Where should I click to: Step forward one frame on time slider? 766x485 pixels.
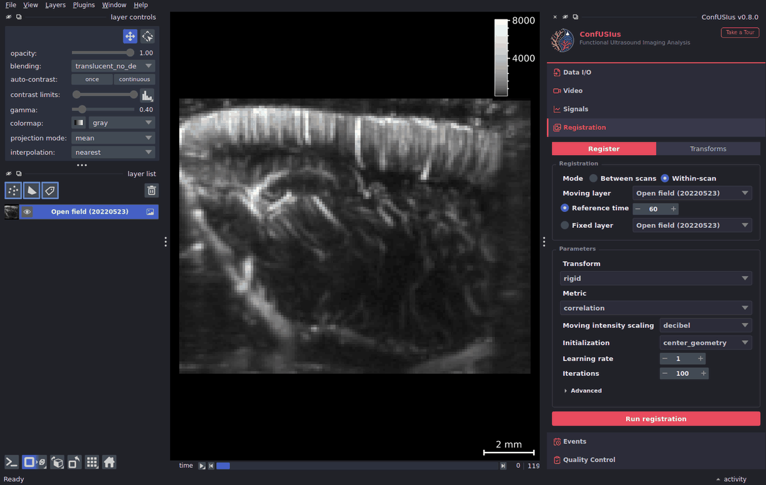click(503, 466)
